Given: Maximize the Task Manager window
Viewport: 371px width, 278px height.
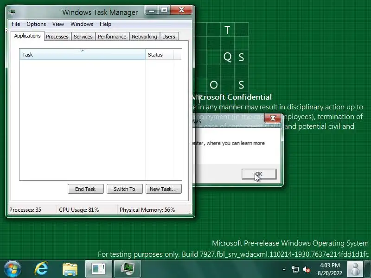Looking at the screenshot, I should [164, 10].
